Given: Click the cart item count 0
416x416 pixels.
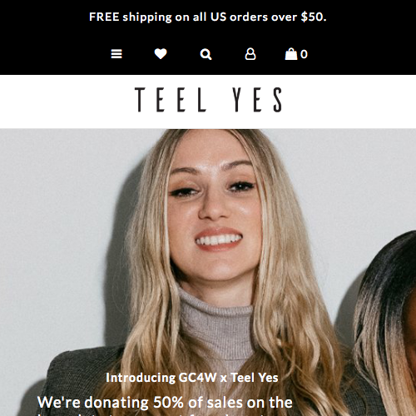Looking at the screenshot, I should pos(304,54).
